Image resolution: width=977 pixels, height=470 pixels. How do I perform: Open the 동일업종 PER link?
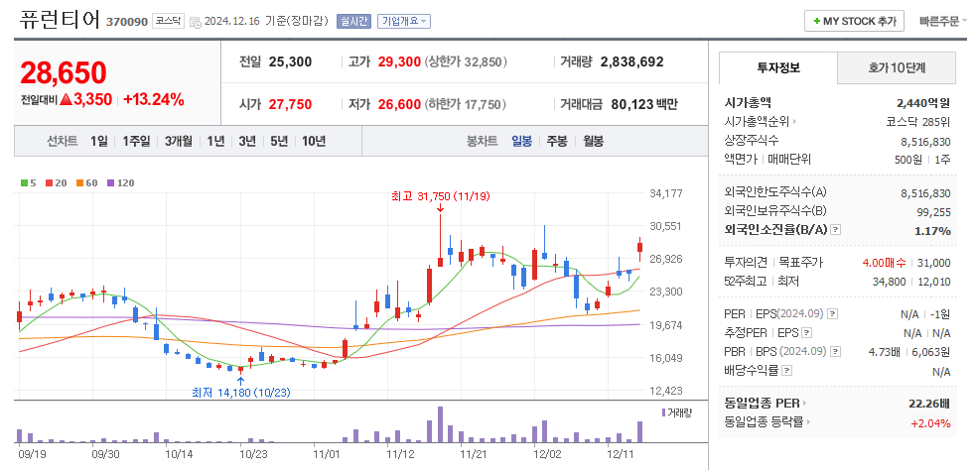coord(763,404)
